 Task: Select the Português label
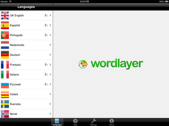[x=16, y=35]
